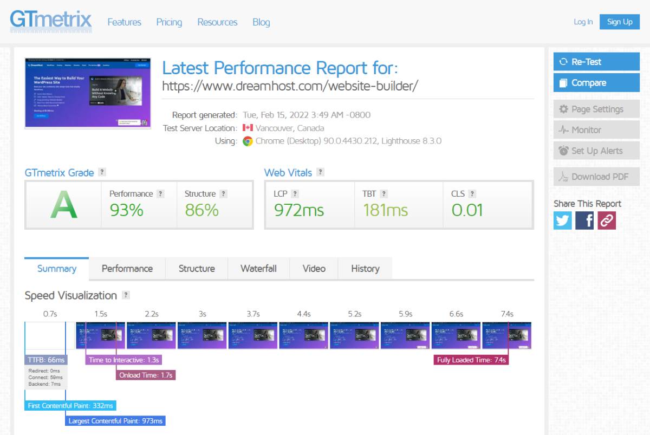Switch to the Waterfall tab
The height and width of the screenshot is (435, 650).
tap(258, 269)
